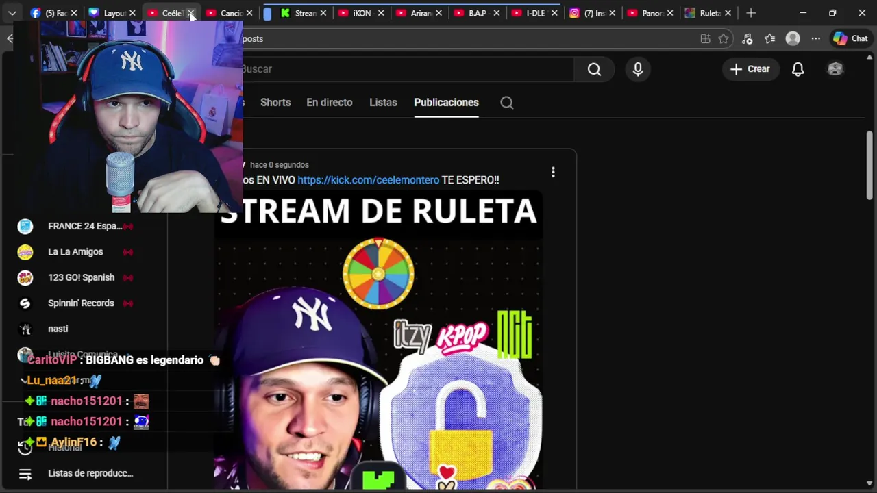Open the post options three-dot menu
This screenshot has height=493, width=877.
553,173
